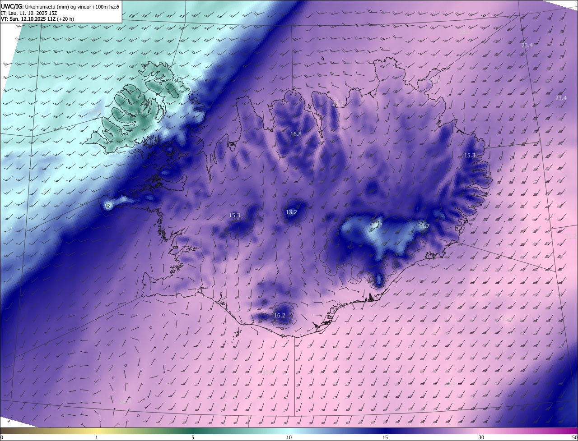
Task: Click the '10' tick label on the colorbar
Action: point(289,437)
